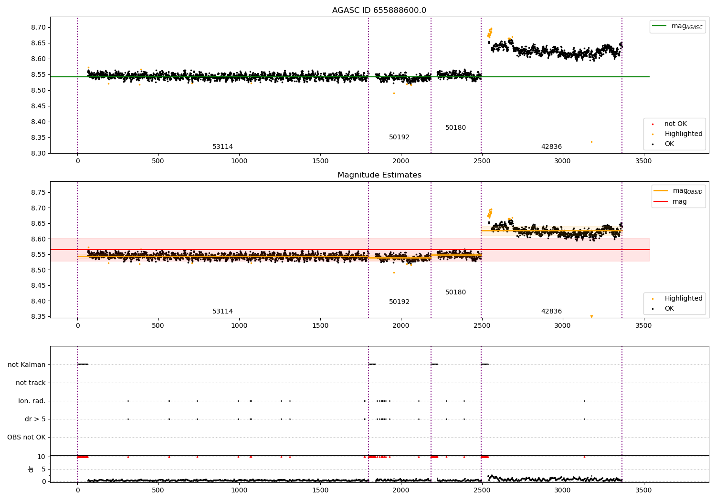Click the title 'AGASC ID 655888600.0'
The height and width of the screenshot is (501, 716).
(379, 10)
